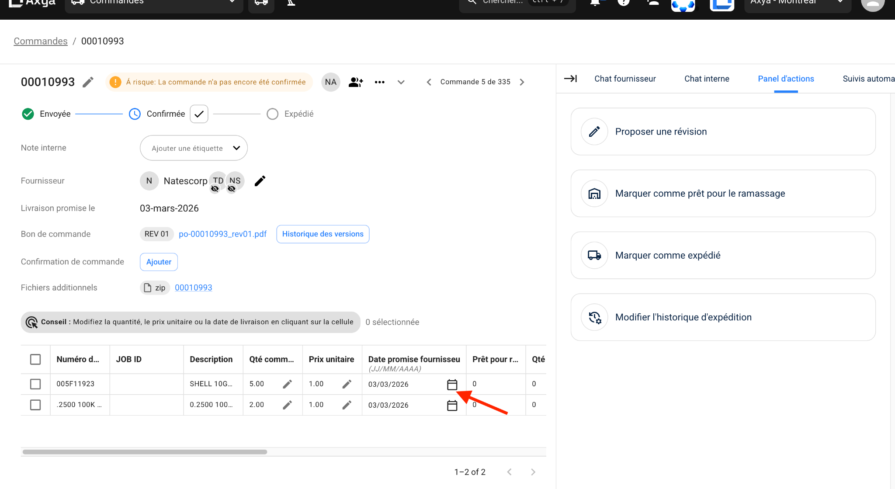Open the Historique des versions

pyautogui.click(x=323, y=234)
